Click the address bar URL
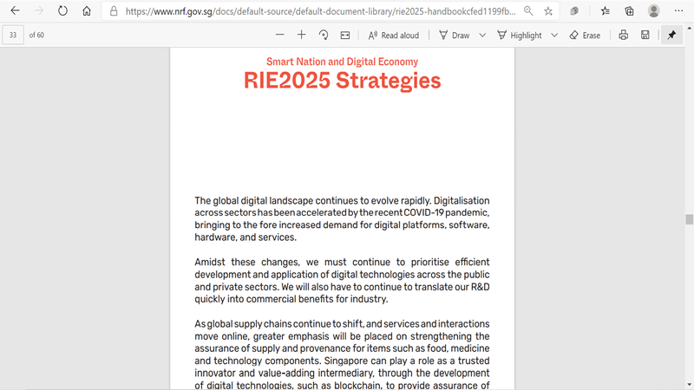Image resolution: width=694 pixels, height=390 pixels. click(320, 11)
